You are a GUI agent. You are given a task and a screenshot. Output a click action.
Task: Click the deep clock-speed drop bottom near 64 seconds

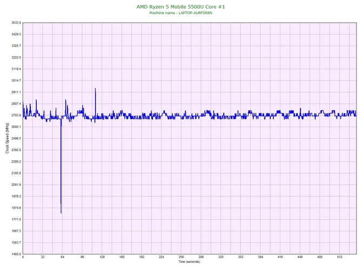[x=61, y=213]
